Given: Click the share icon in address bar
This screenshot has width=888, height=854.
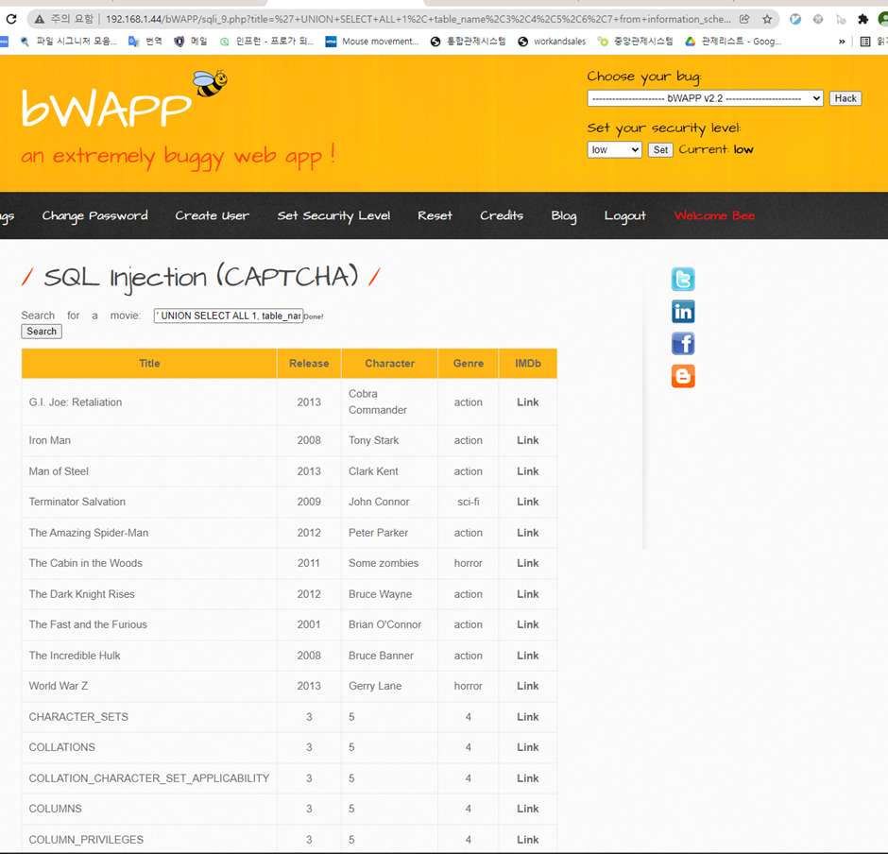Looking at the screenshot, I should (x=744, y=19).
